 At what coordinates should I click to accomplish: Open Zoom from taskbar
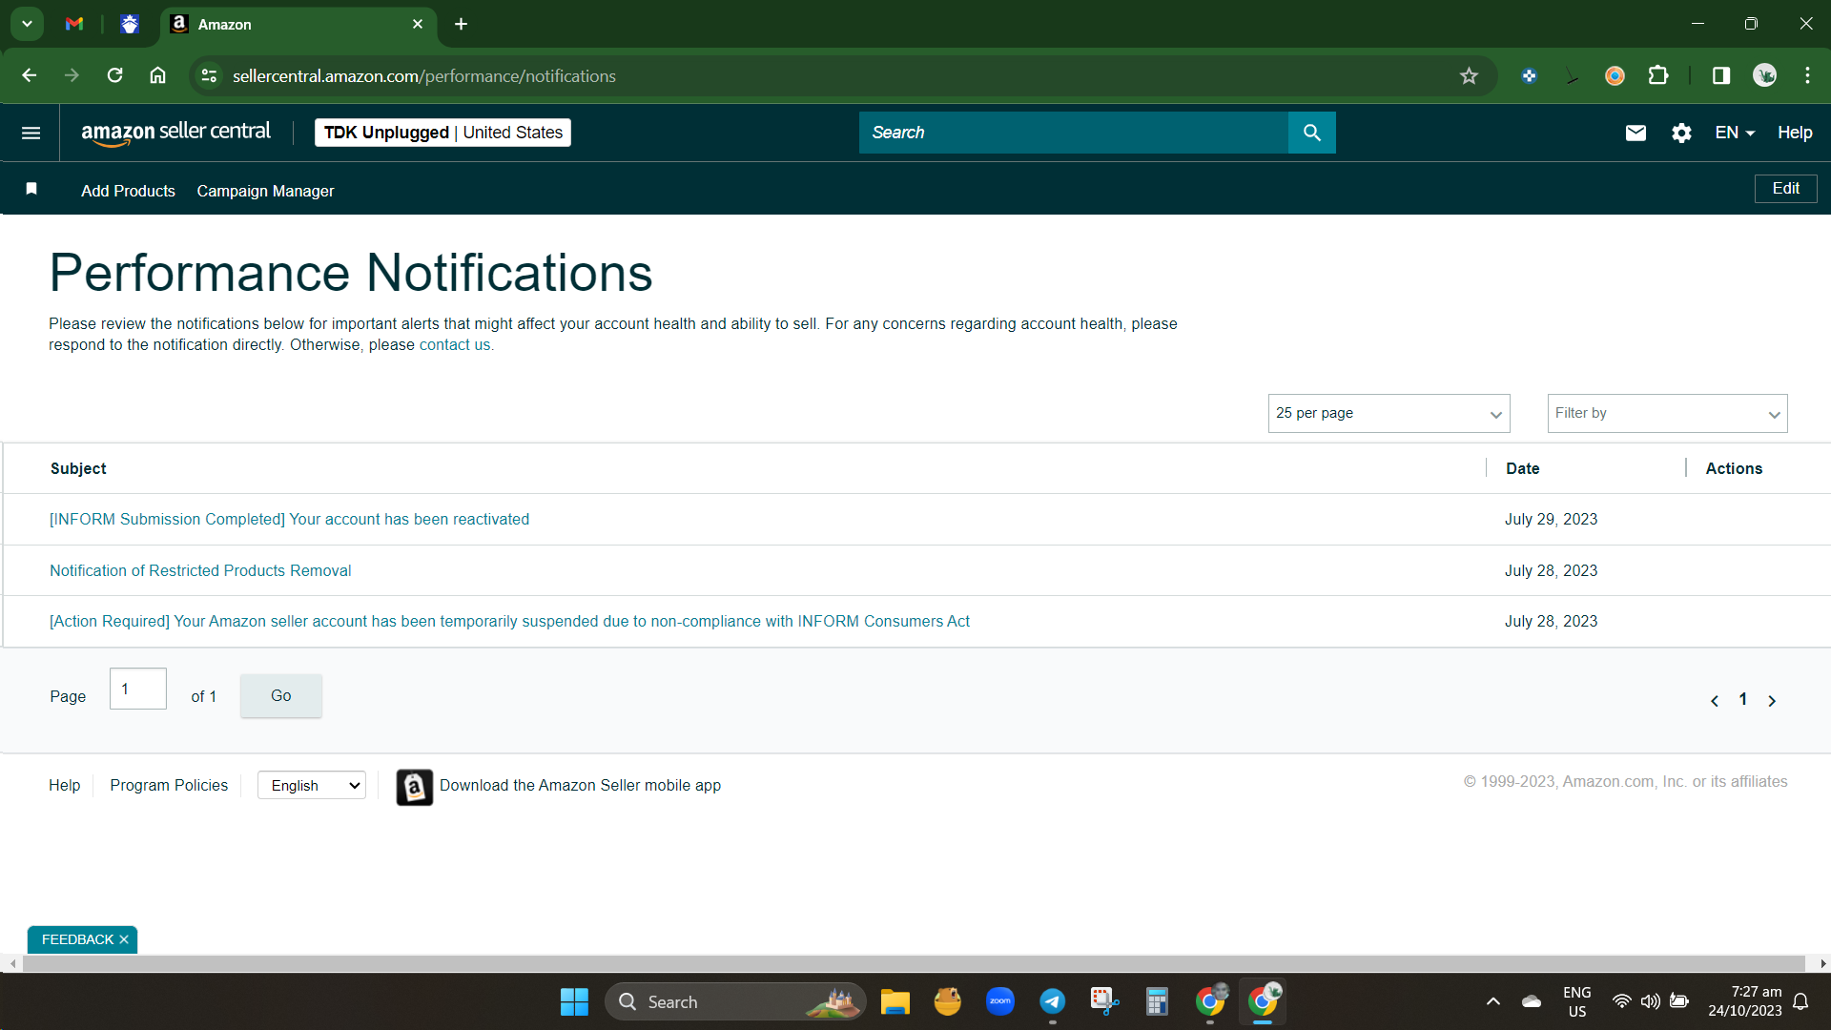click(x=999, y=1001)
